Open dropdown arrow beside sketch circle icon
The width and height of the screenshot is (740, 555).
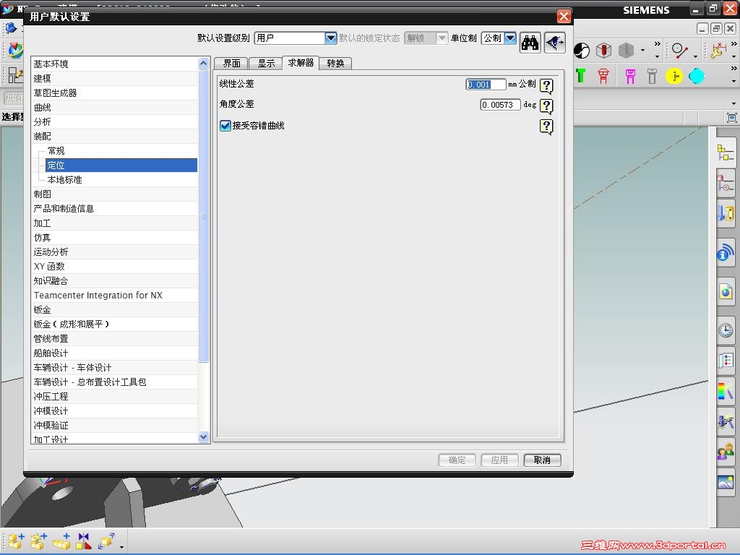point(696,56)
